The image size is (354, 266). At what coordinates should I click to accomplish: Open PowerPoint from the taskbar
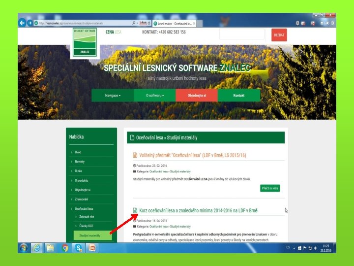point(92,248)
